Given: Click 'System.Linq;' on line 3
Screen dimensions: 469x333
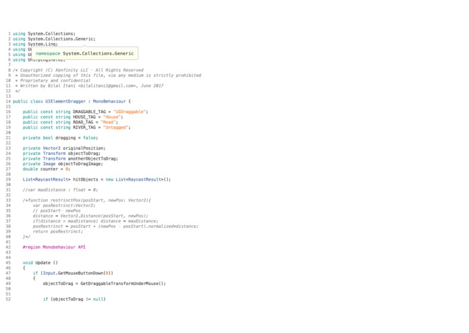Looking at the screenshot, I should click(43, 44).
